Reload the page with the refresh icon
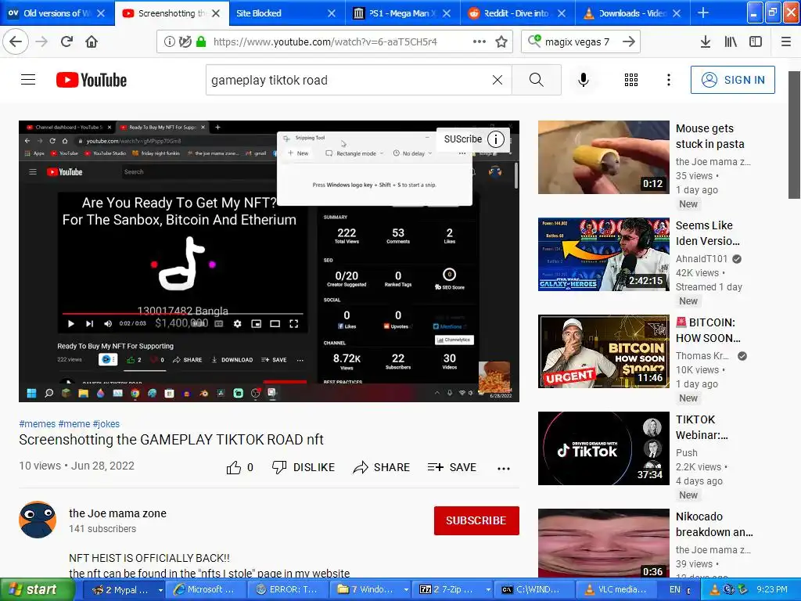This screenshot has height=601, width=801. tap(66, 41)
